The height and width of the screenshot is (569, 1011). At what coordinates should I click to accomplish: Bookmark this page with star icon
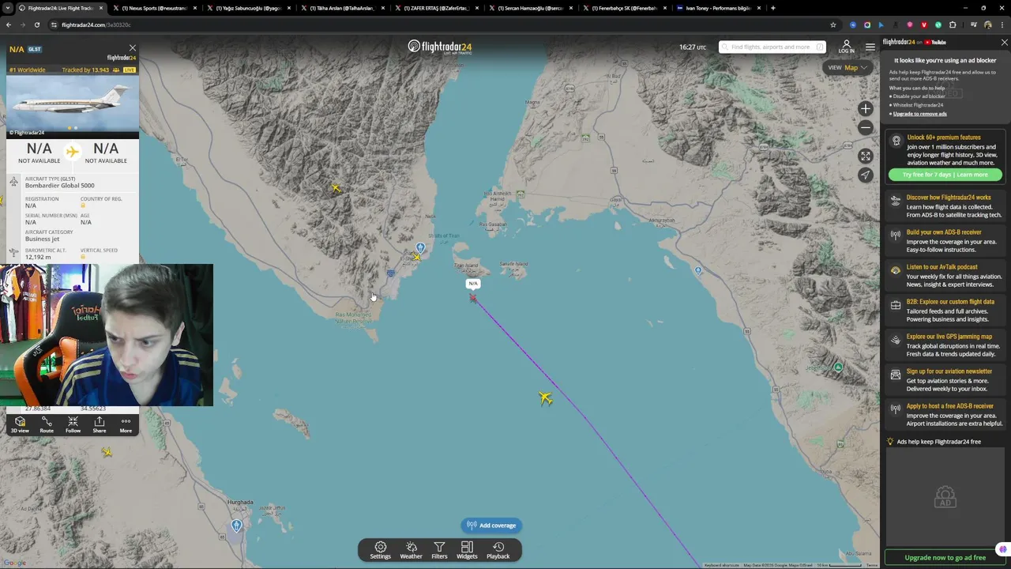[x=832, y=24]
